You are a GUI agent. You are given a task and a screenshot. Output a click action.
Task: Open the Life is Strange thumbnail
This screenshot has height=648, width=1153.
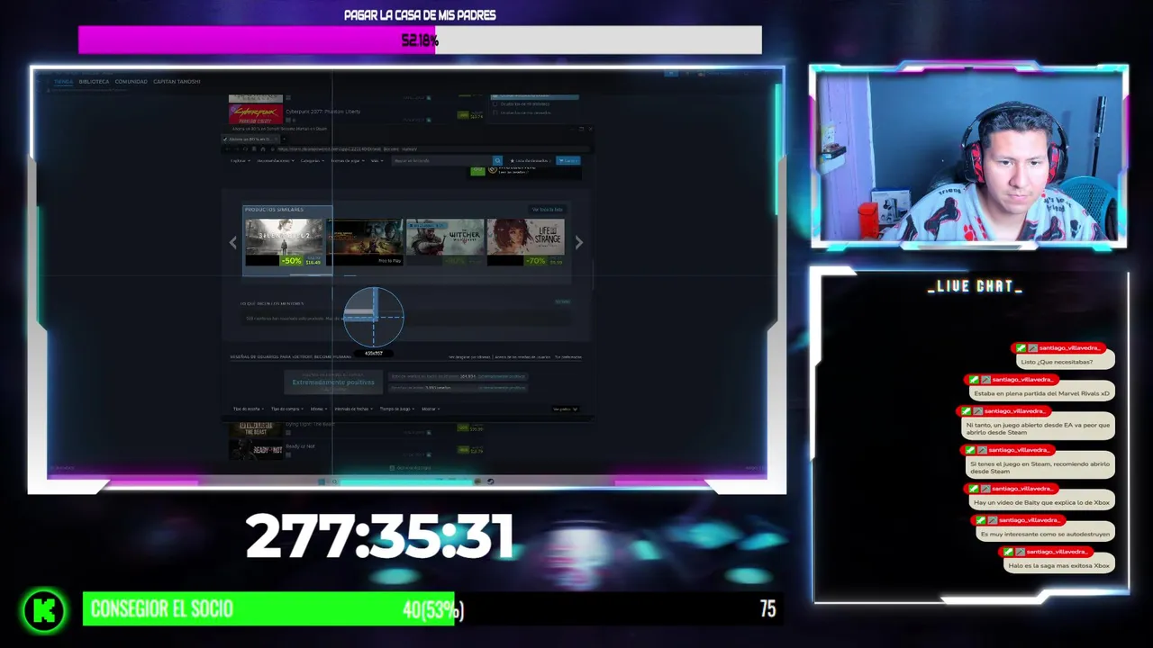[x=526, y=242]
